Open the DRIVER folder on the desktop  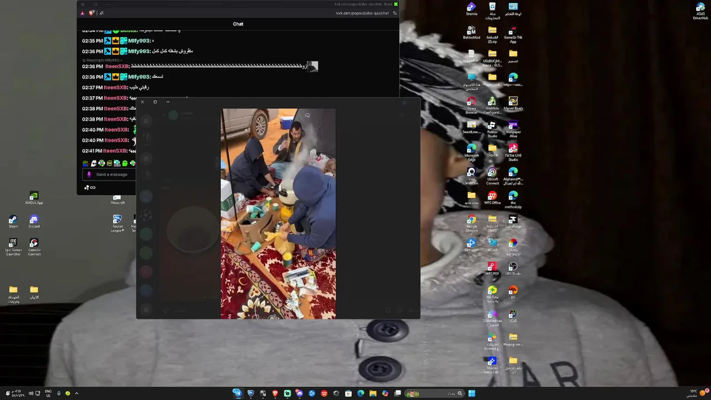click(x=492, y=151)
